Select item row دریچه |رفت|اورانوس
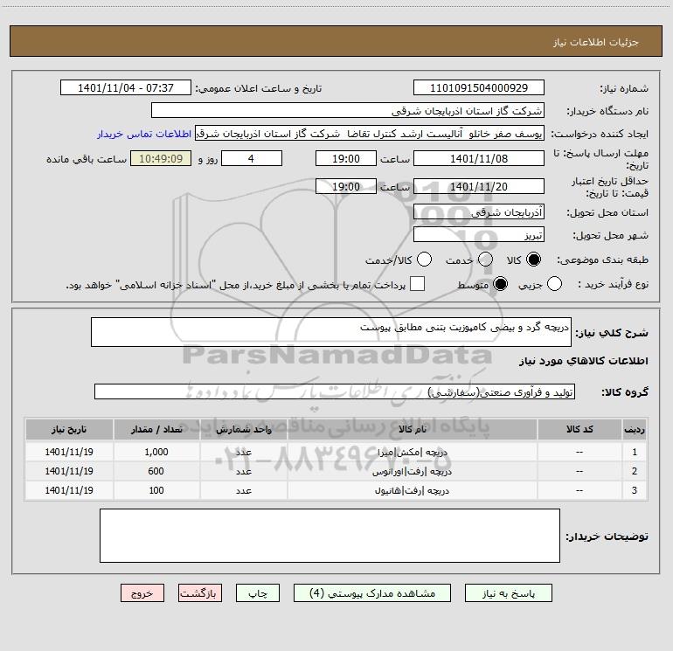This screenshot has width=673, height=651. click(x=336, y=471)
